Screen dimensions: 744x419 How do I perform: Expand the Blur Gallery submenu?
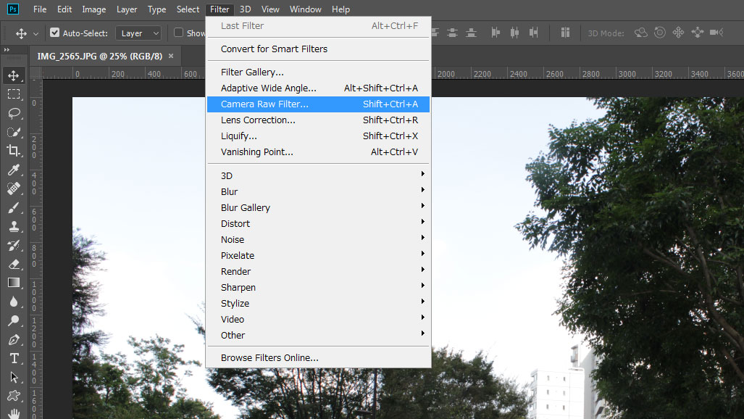point(318,207)
